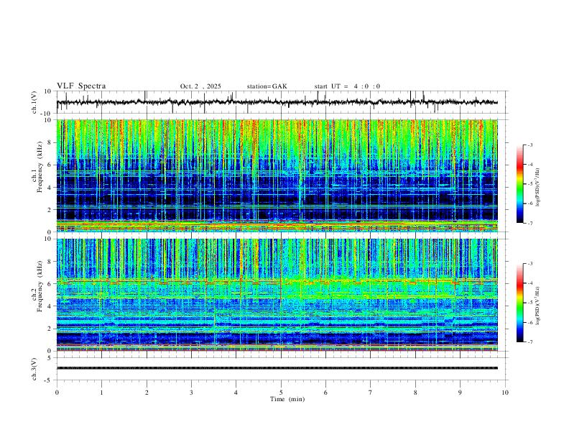Click the ch.3(V) flat signal band
569x440 pixels.
click(x=277, y=368)
